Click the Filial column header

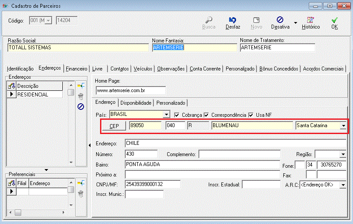click(22, 183)
